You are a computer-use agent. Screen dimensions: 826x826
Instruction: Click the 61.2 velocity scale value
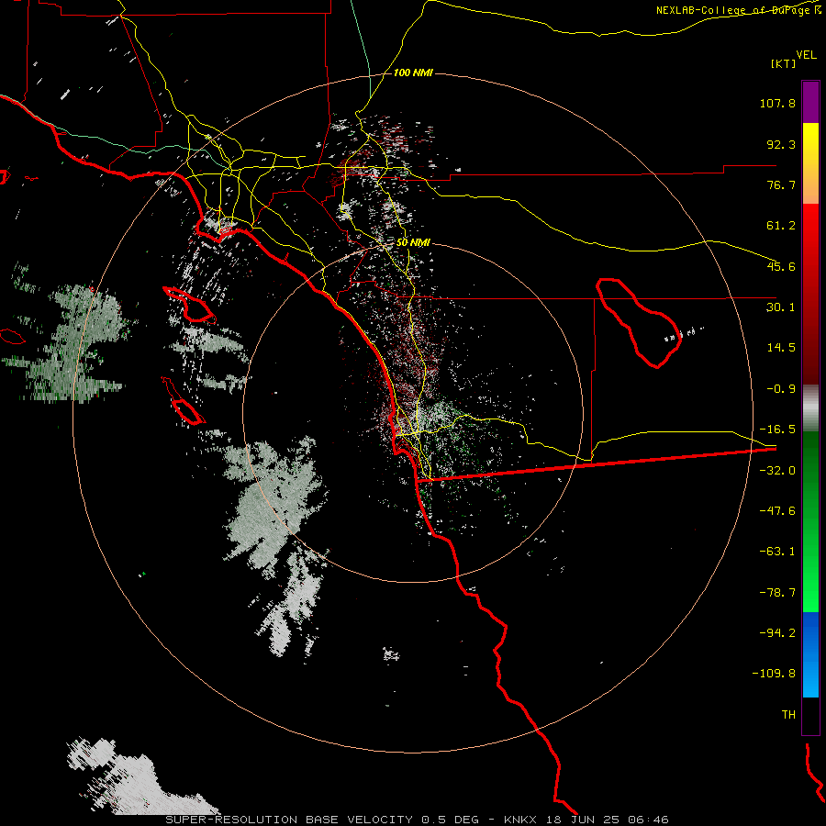(781, 226)
